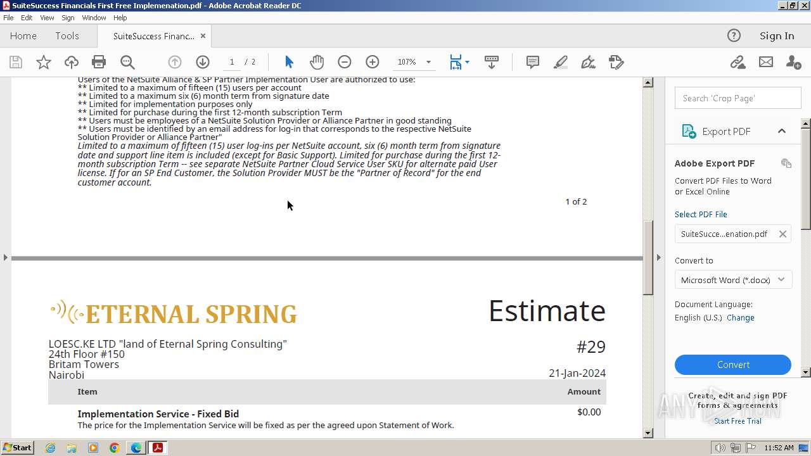Open the Windows Start menu
The image size is (811, 456).
(18, 448)
